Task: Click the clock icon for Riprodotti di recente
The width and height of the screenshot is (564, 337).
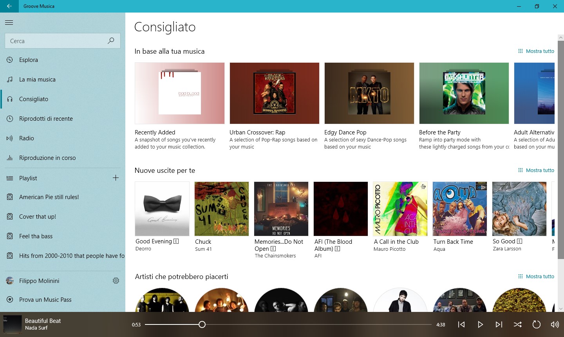Action: point(10,119)
